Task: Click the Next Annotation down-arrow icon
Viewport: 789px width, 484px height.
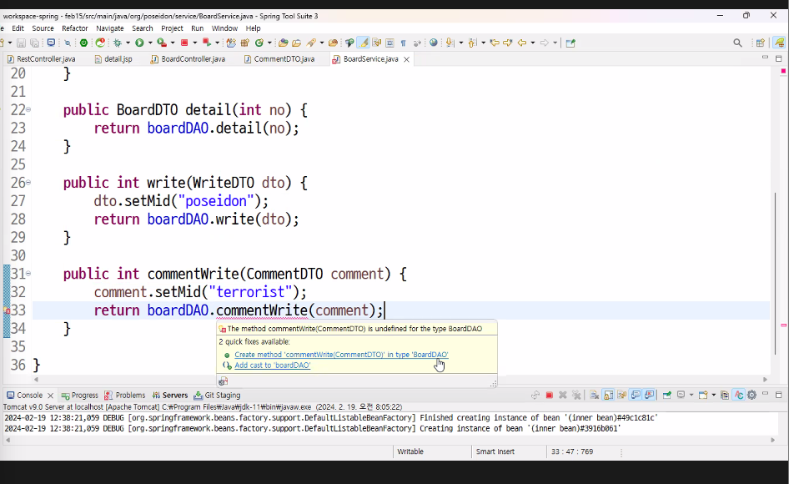Action: point(450,43)
